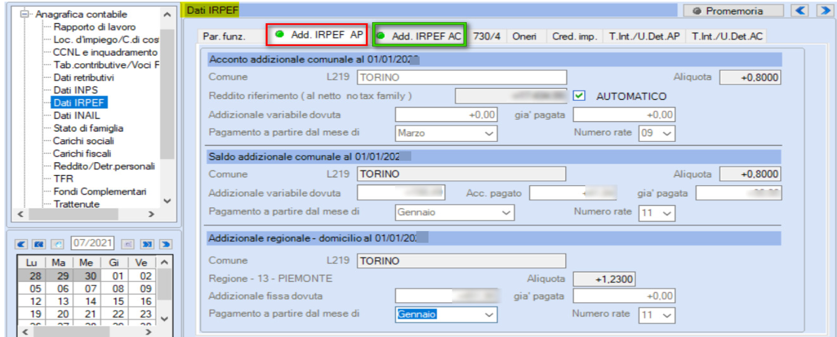Click the double right arrow above the calendar
This screenshot has width=837, height=337.
(147, 244)
